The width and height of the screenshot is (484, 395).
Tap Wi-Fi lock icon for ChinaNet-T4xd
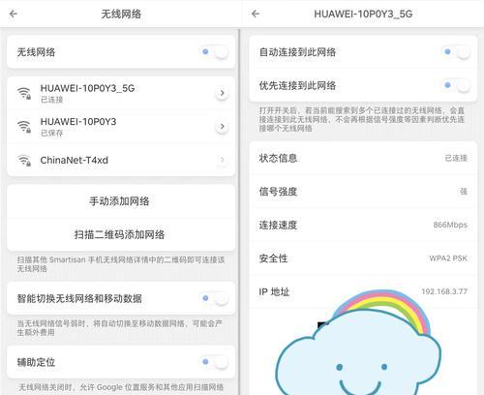pyautogui.click(x=24, y=160)
